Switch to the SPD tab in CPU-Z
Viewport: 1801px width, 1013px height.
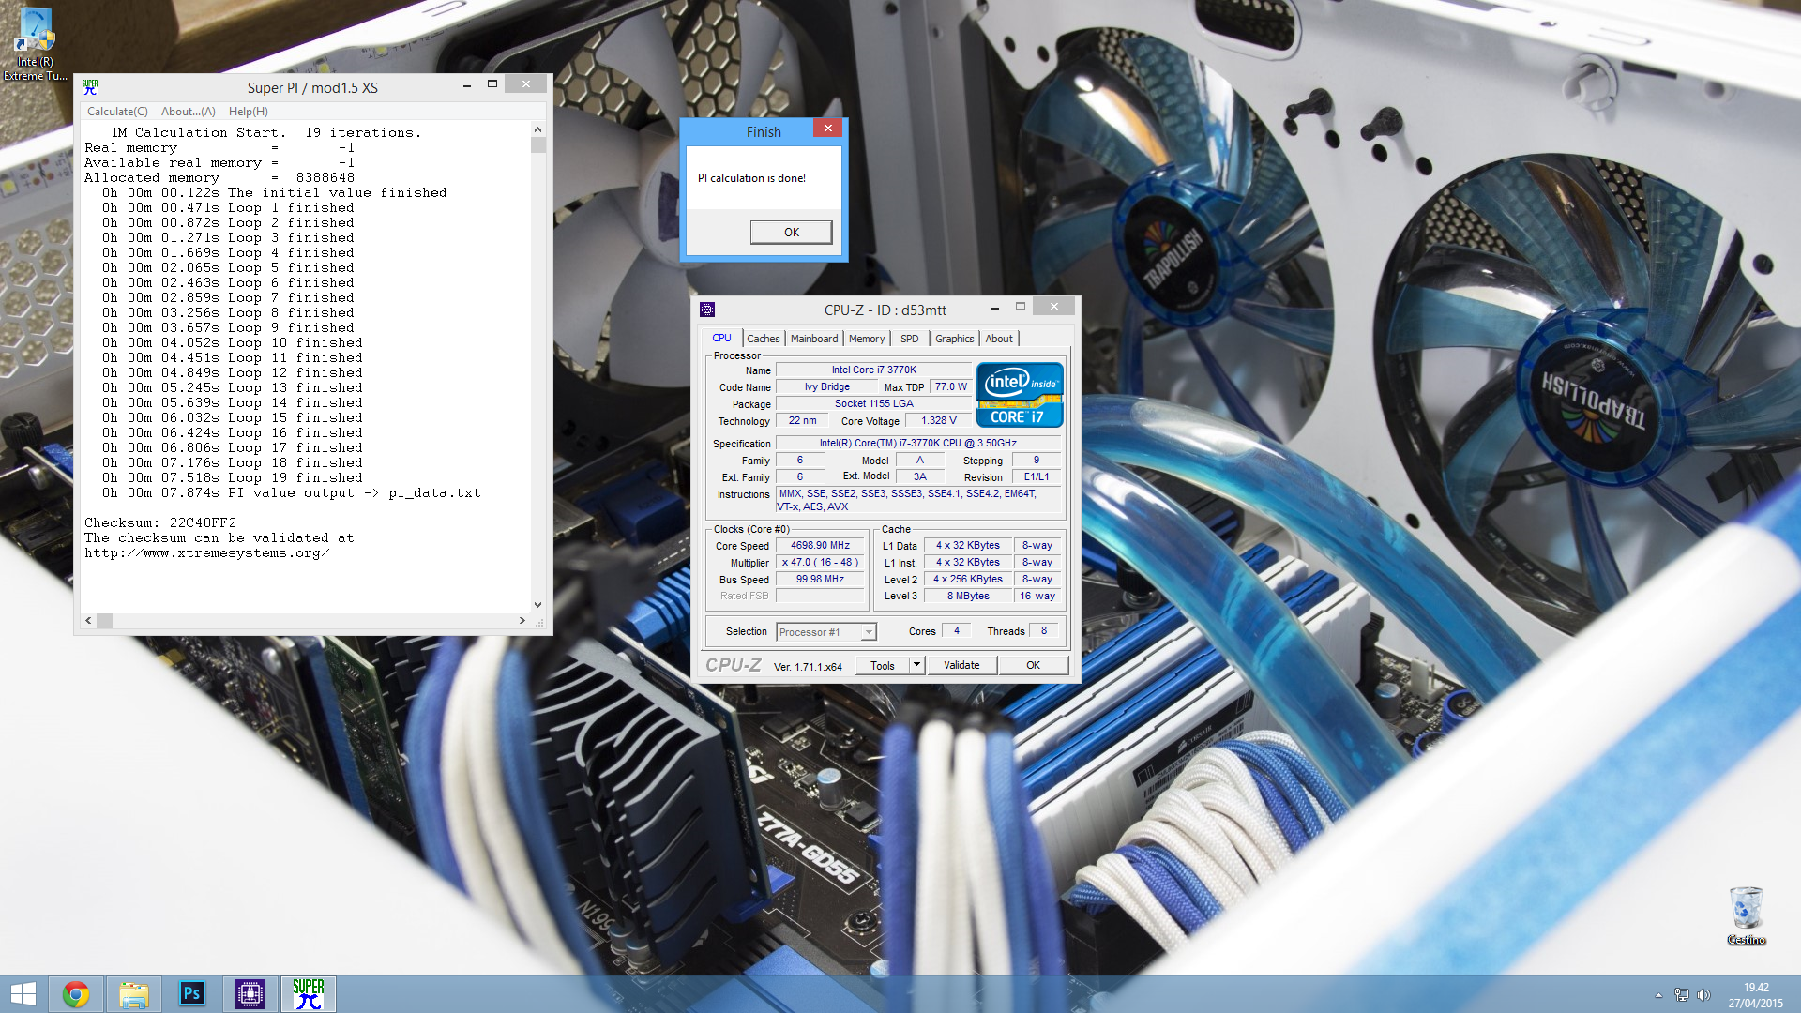coord(909,339)
